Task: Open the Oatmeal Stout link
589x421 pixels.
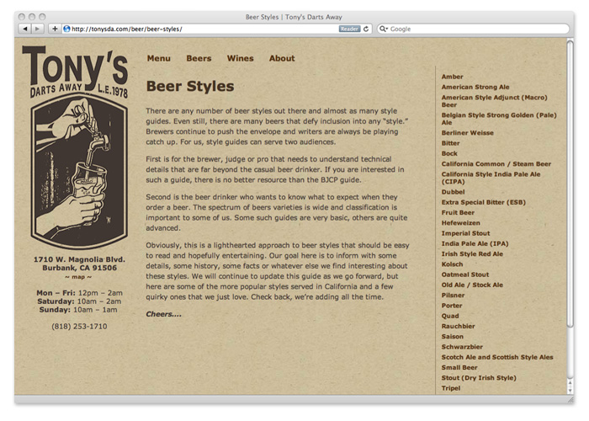Action: [465, 274]
